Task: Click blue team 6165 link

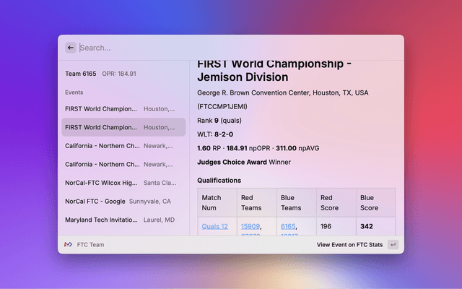Action: [x=289, y=226]
